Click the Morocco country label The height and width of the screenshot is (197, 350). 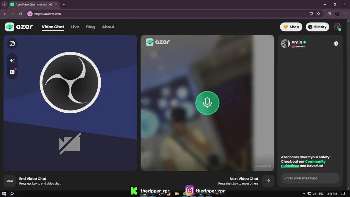tap(300, 47)
